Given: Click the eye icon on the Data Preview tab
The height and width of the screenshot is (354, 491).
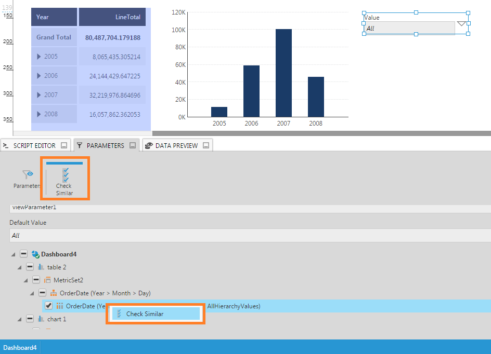Looking at the screenshot, I should coord(149,145).
